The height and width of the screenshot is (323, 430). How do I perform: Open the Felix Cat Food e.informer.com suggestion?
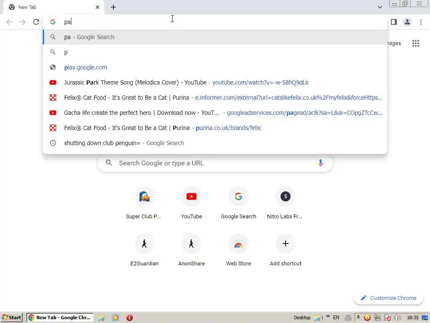(x=215, y=98)
